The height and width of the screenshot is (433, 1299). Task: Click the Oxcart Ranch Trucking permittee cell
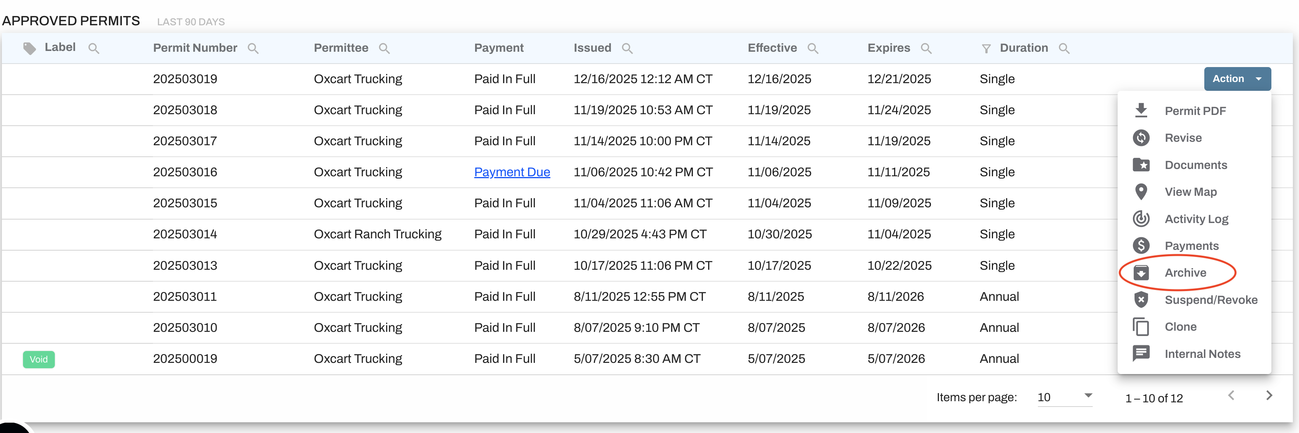pyautogui.click(x=378, y=235)
